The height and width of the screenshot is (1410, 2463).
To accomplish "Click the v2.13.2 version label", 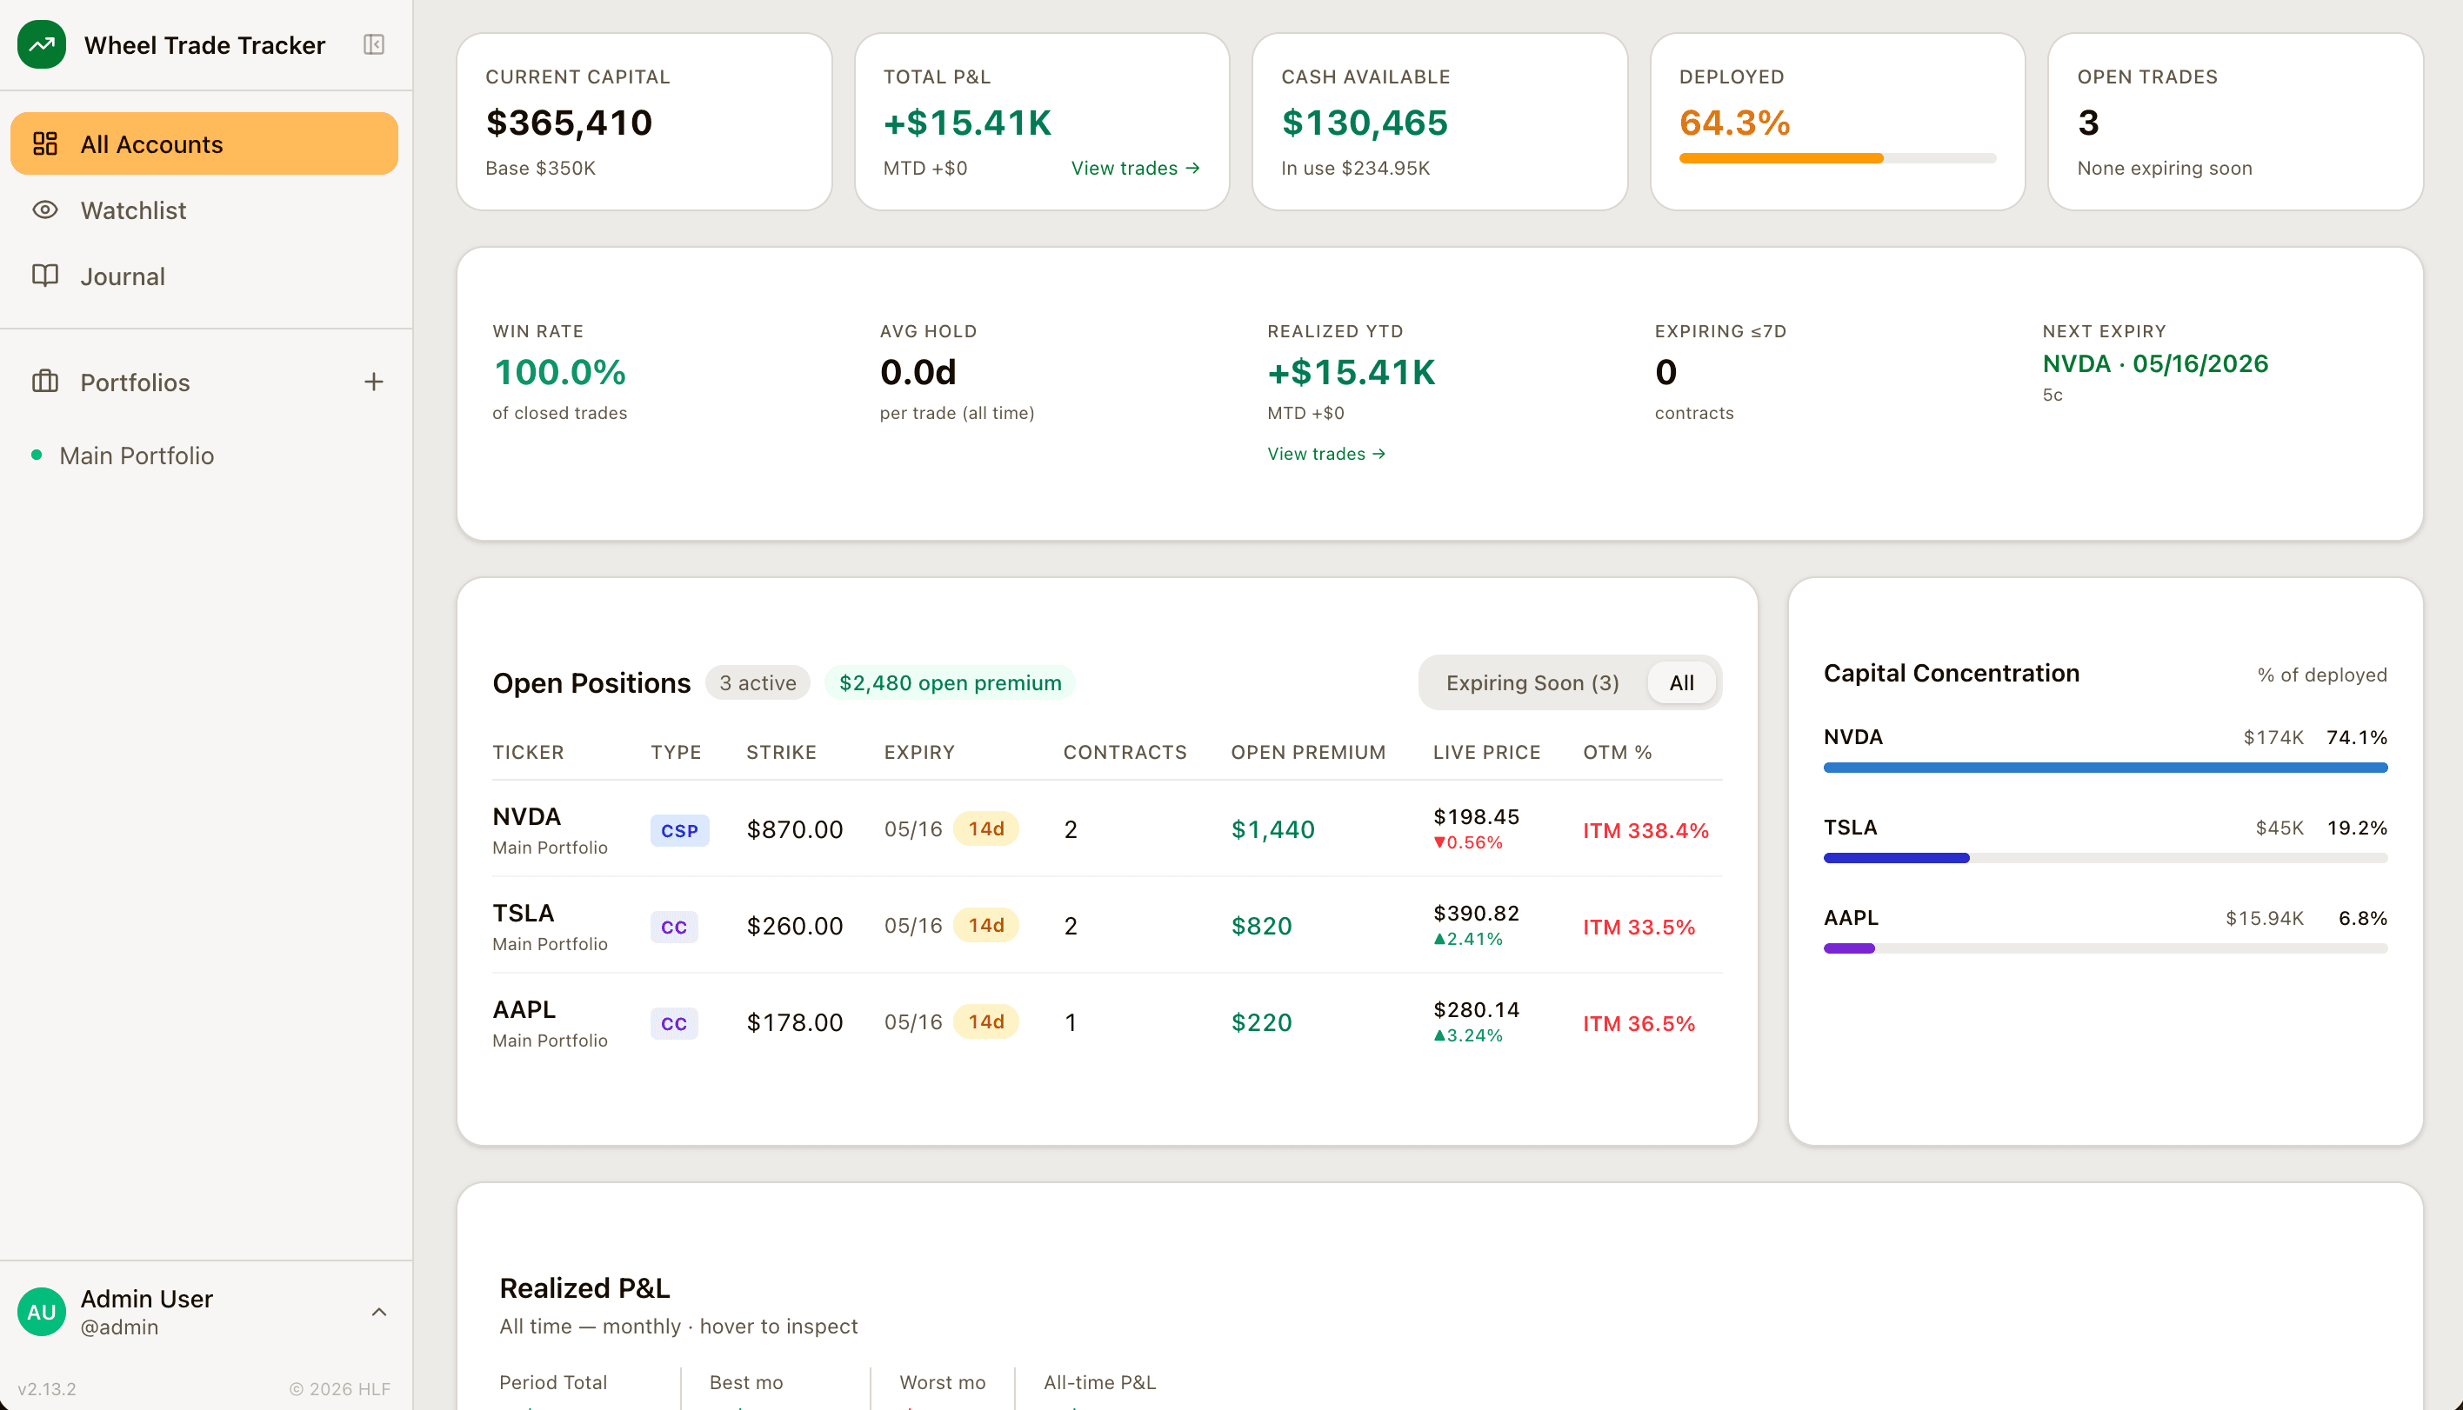I will tap(46, 1388).
